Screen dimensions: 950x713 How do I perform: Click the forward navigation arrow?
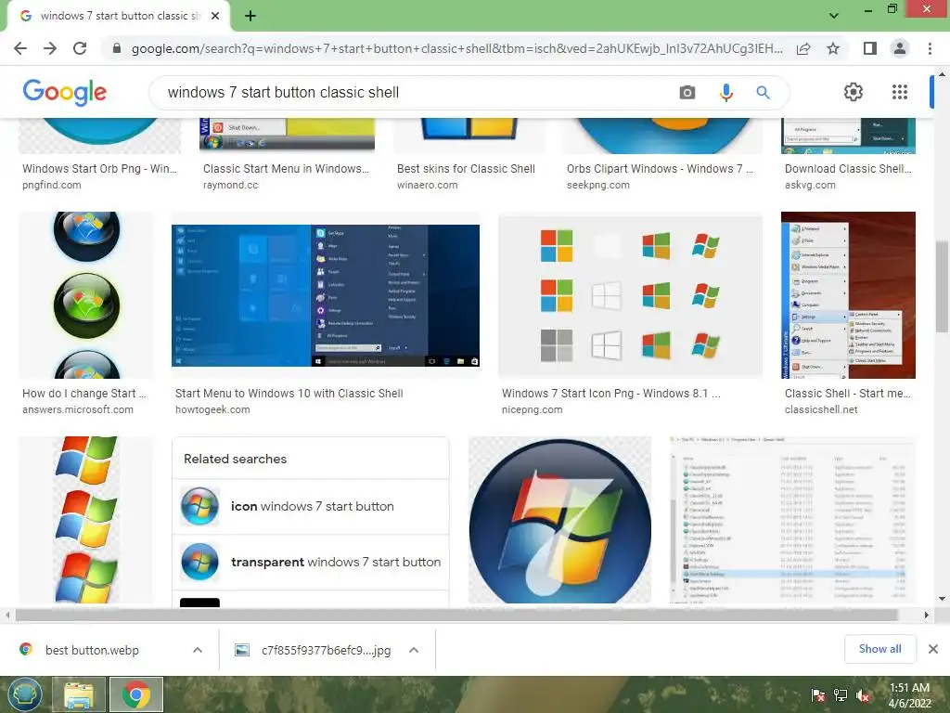[50, 48]
